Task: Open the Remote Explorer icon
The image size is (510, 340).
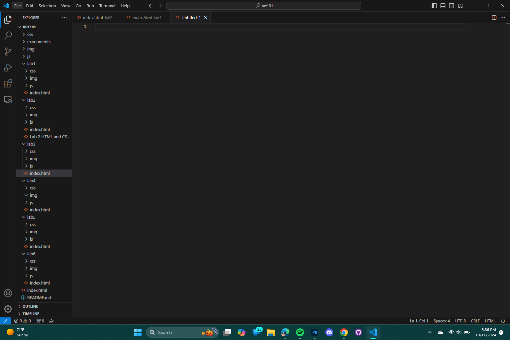Action: [8, 99]
